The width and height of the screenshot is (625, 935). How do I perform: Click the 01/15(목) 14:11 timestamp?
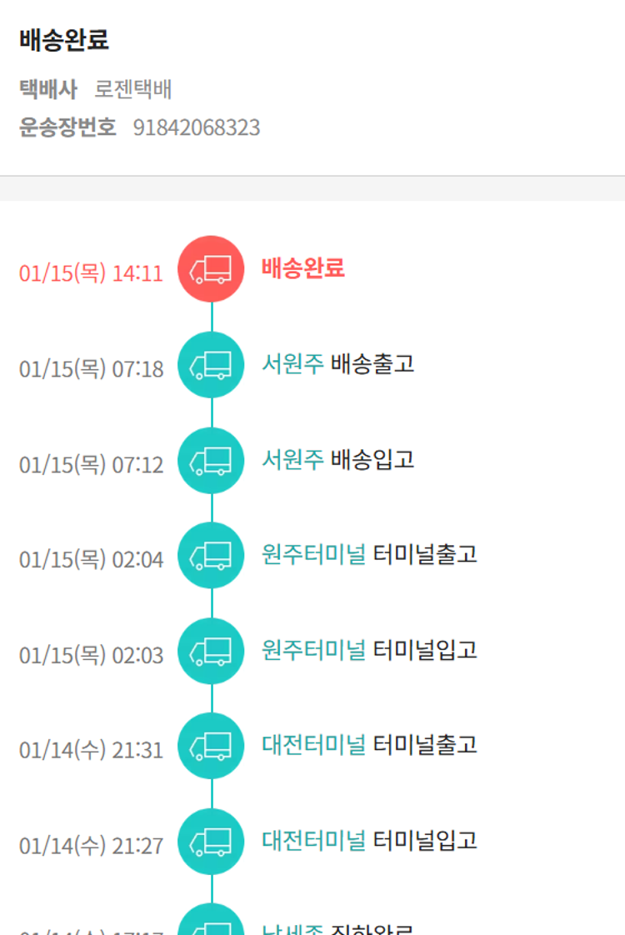click(x=91, y=273)
